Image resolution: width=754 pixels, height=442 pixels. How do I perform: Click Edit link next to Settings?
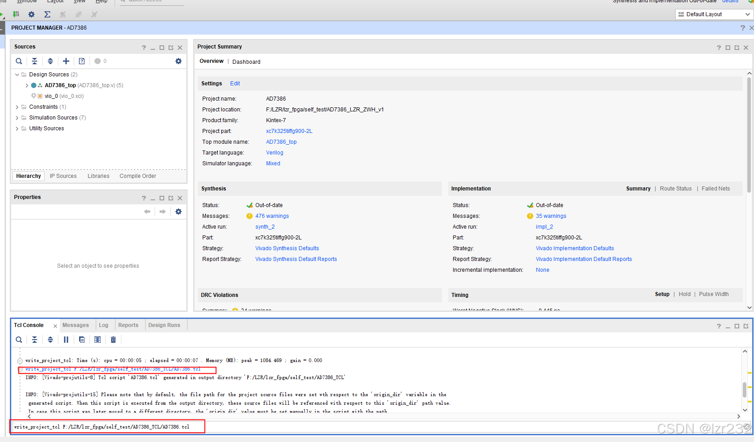235,84
